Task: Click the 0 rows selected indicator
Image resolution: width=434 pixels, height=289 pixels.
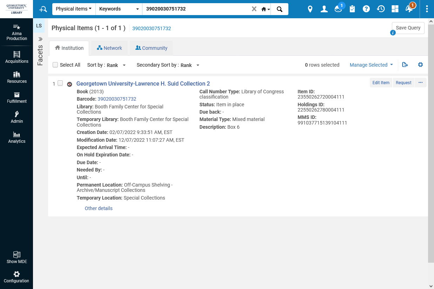Action: [x=322, y=65]
